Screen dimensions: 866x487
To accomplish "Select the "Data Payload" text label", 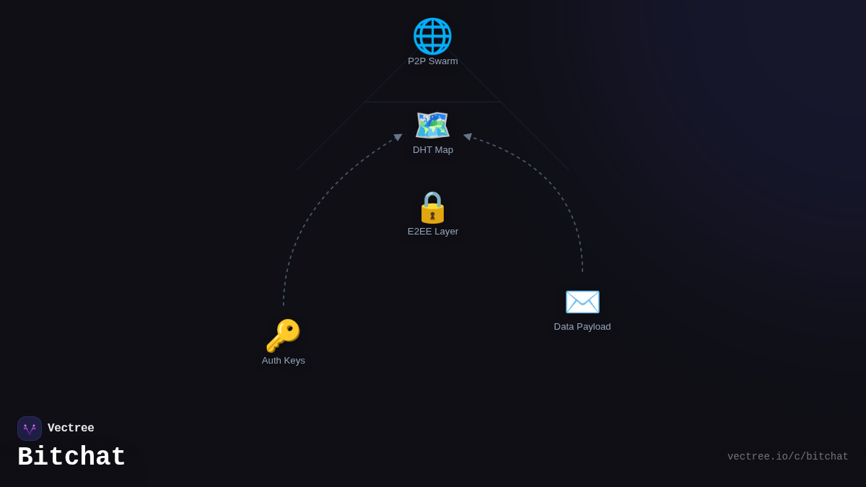I will coord(582,327).
